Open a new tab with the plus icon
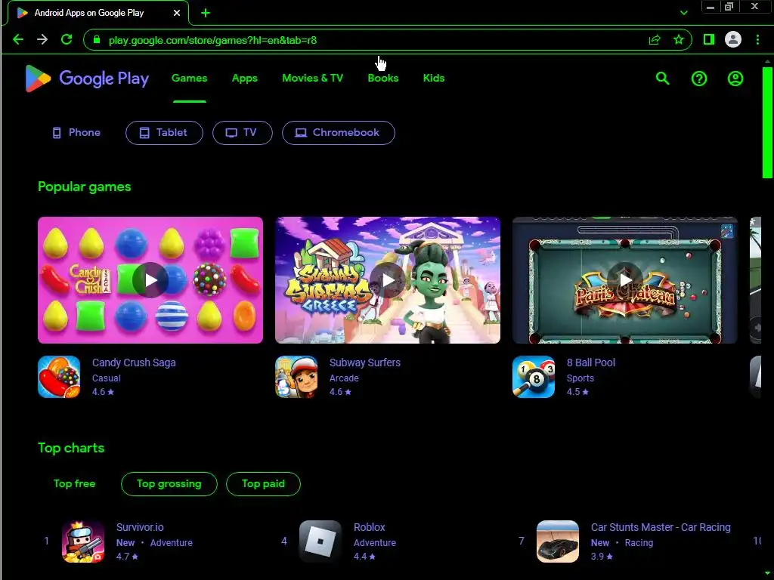The width and height of the screenshot is (774, 580). 206,13
